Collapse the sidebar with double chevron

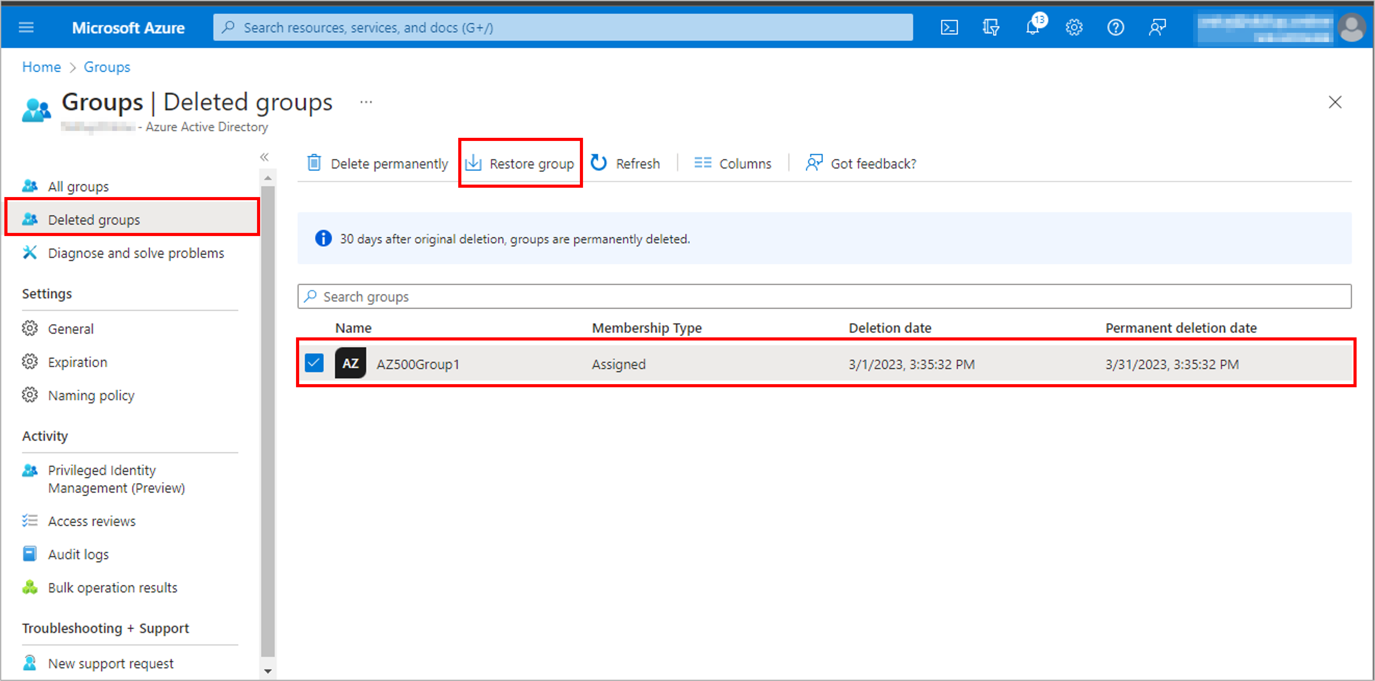tap(264, 157)
